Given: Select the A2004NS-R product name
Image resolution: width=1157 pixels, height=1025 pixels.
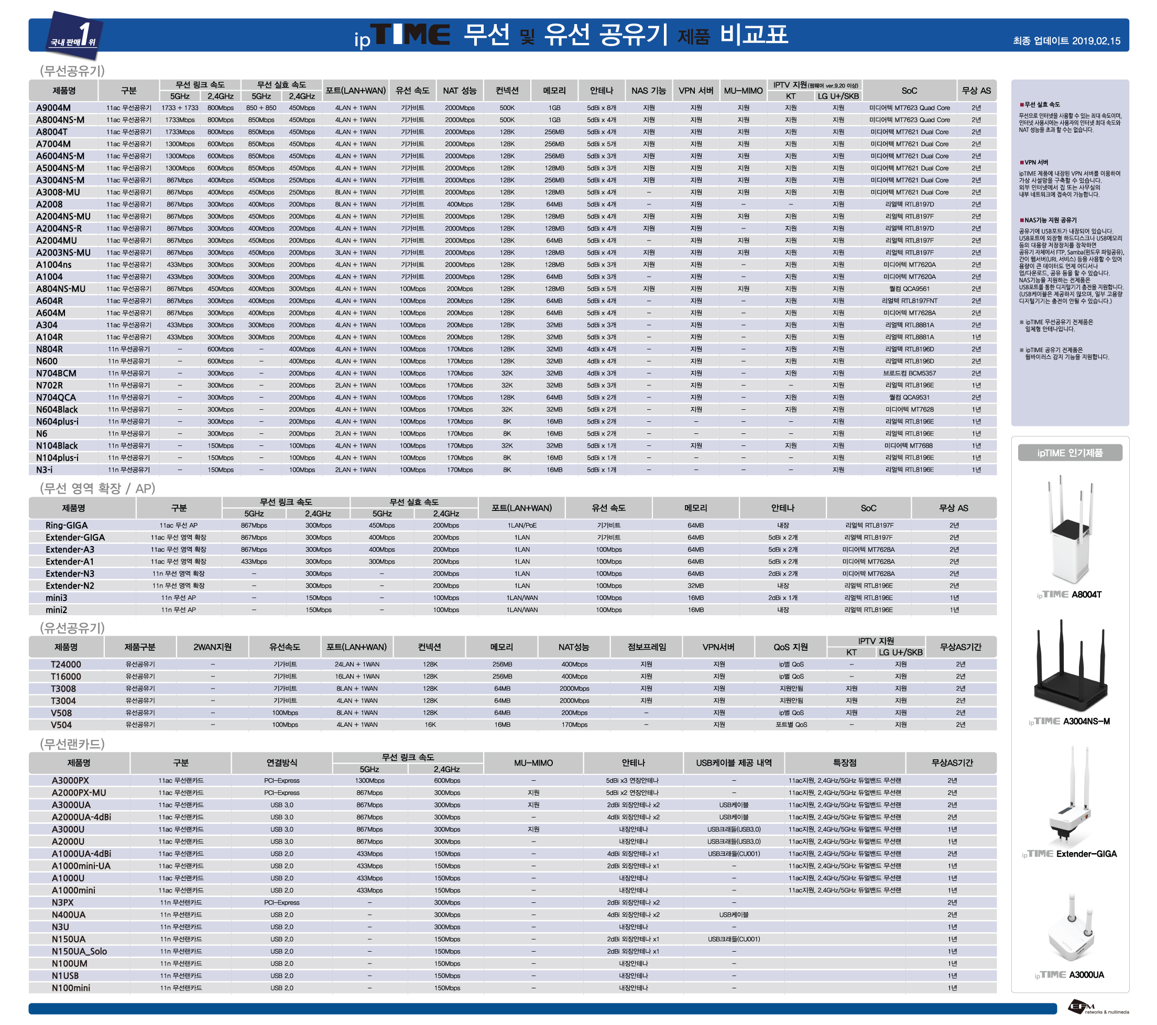Looking at the screenshot, I should [59, 228].
